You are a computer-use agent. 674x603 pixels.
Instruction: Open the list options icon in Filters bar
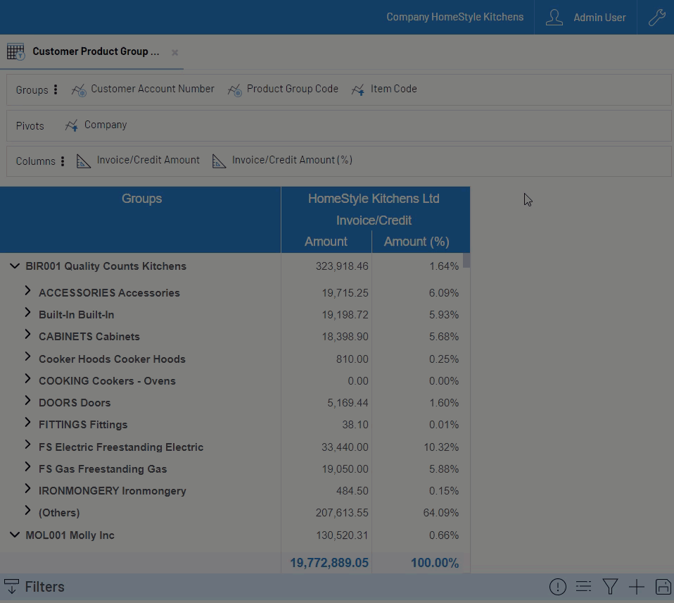(x=583, y=587)
